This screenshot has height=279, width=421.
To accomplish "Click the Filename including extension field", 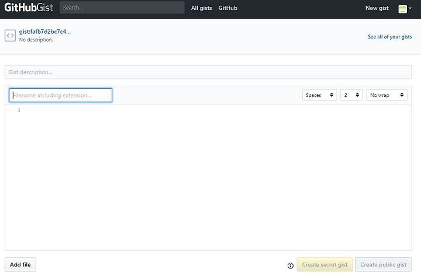I will [x=61, y=95].
